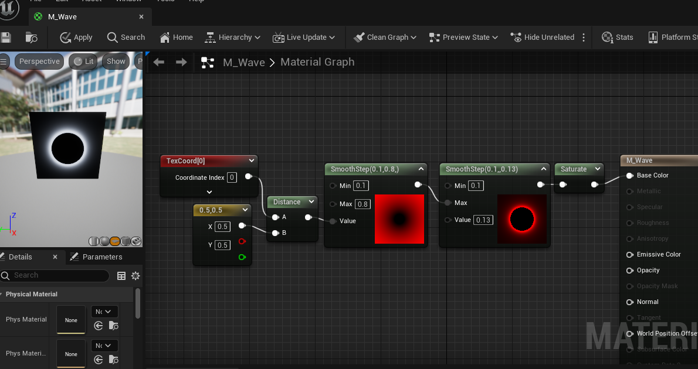
Task: Go Home in the material graph
Action: coord(177,37)
